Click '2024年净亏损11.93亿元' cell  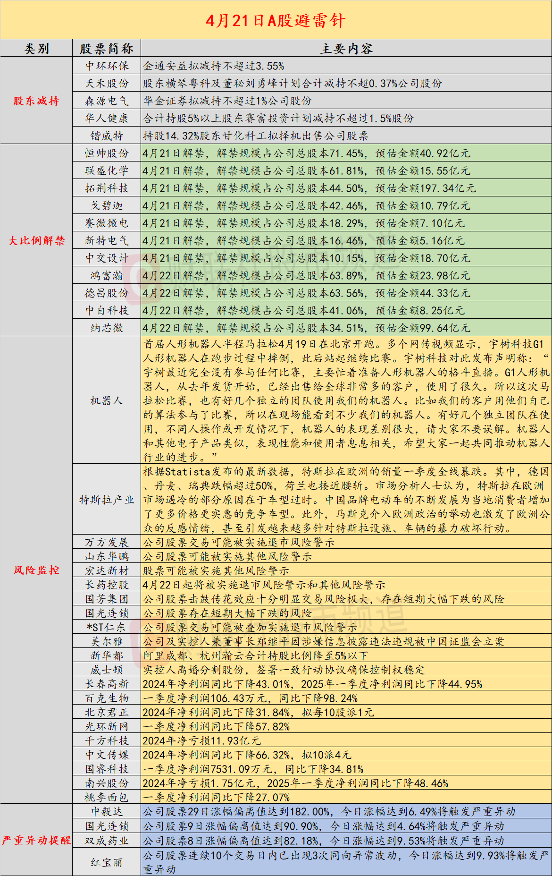(x=346, y=740)
